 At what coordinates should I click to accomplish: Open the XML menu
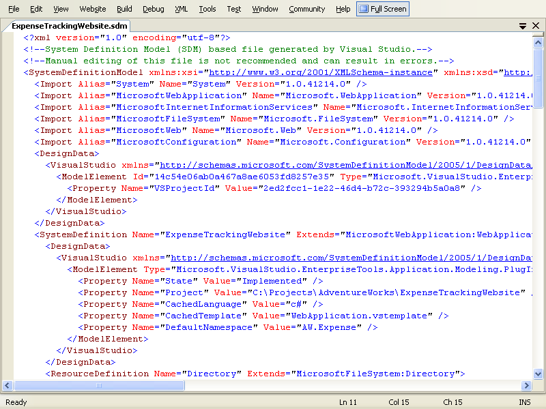pos(181,9)
